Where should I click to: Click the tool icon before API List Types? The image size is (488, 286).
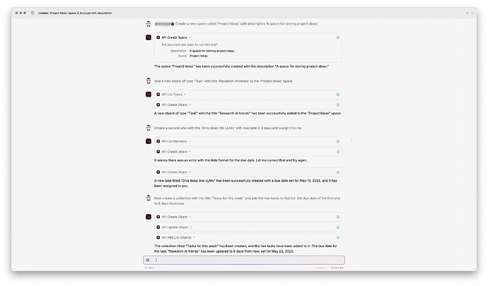click(158, 94)
